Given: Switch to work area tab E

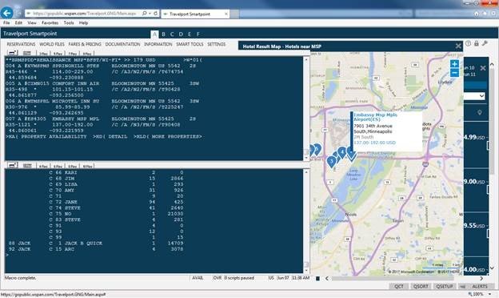Looking at the screenshot, I should (190, 34).
